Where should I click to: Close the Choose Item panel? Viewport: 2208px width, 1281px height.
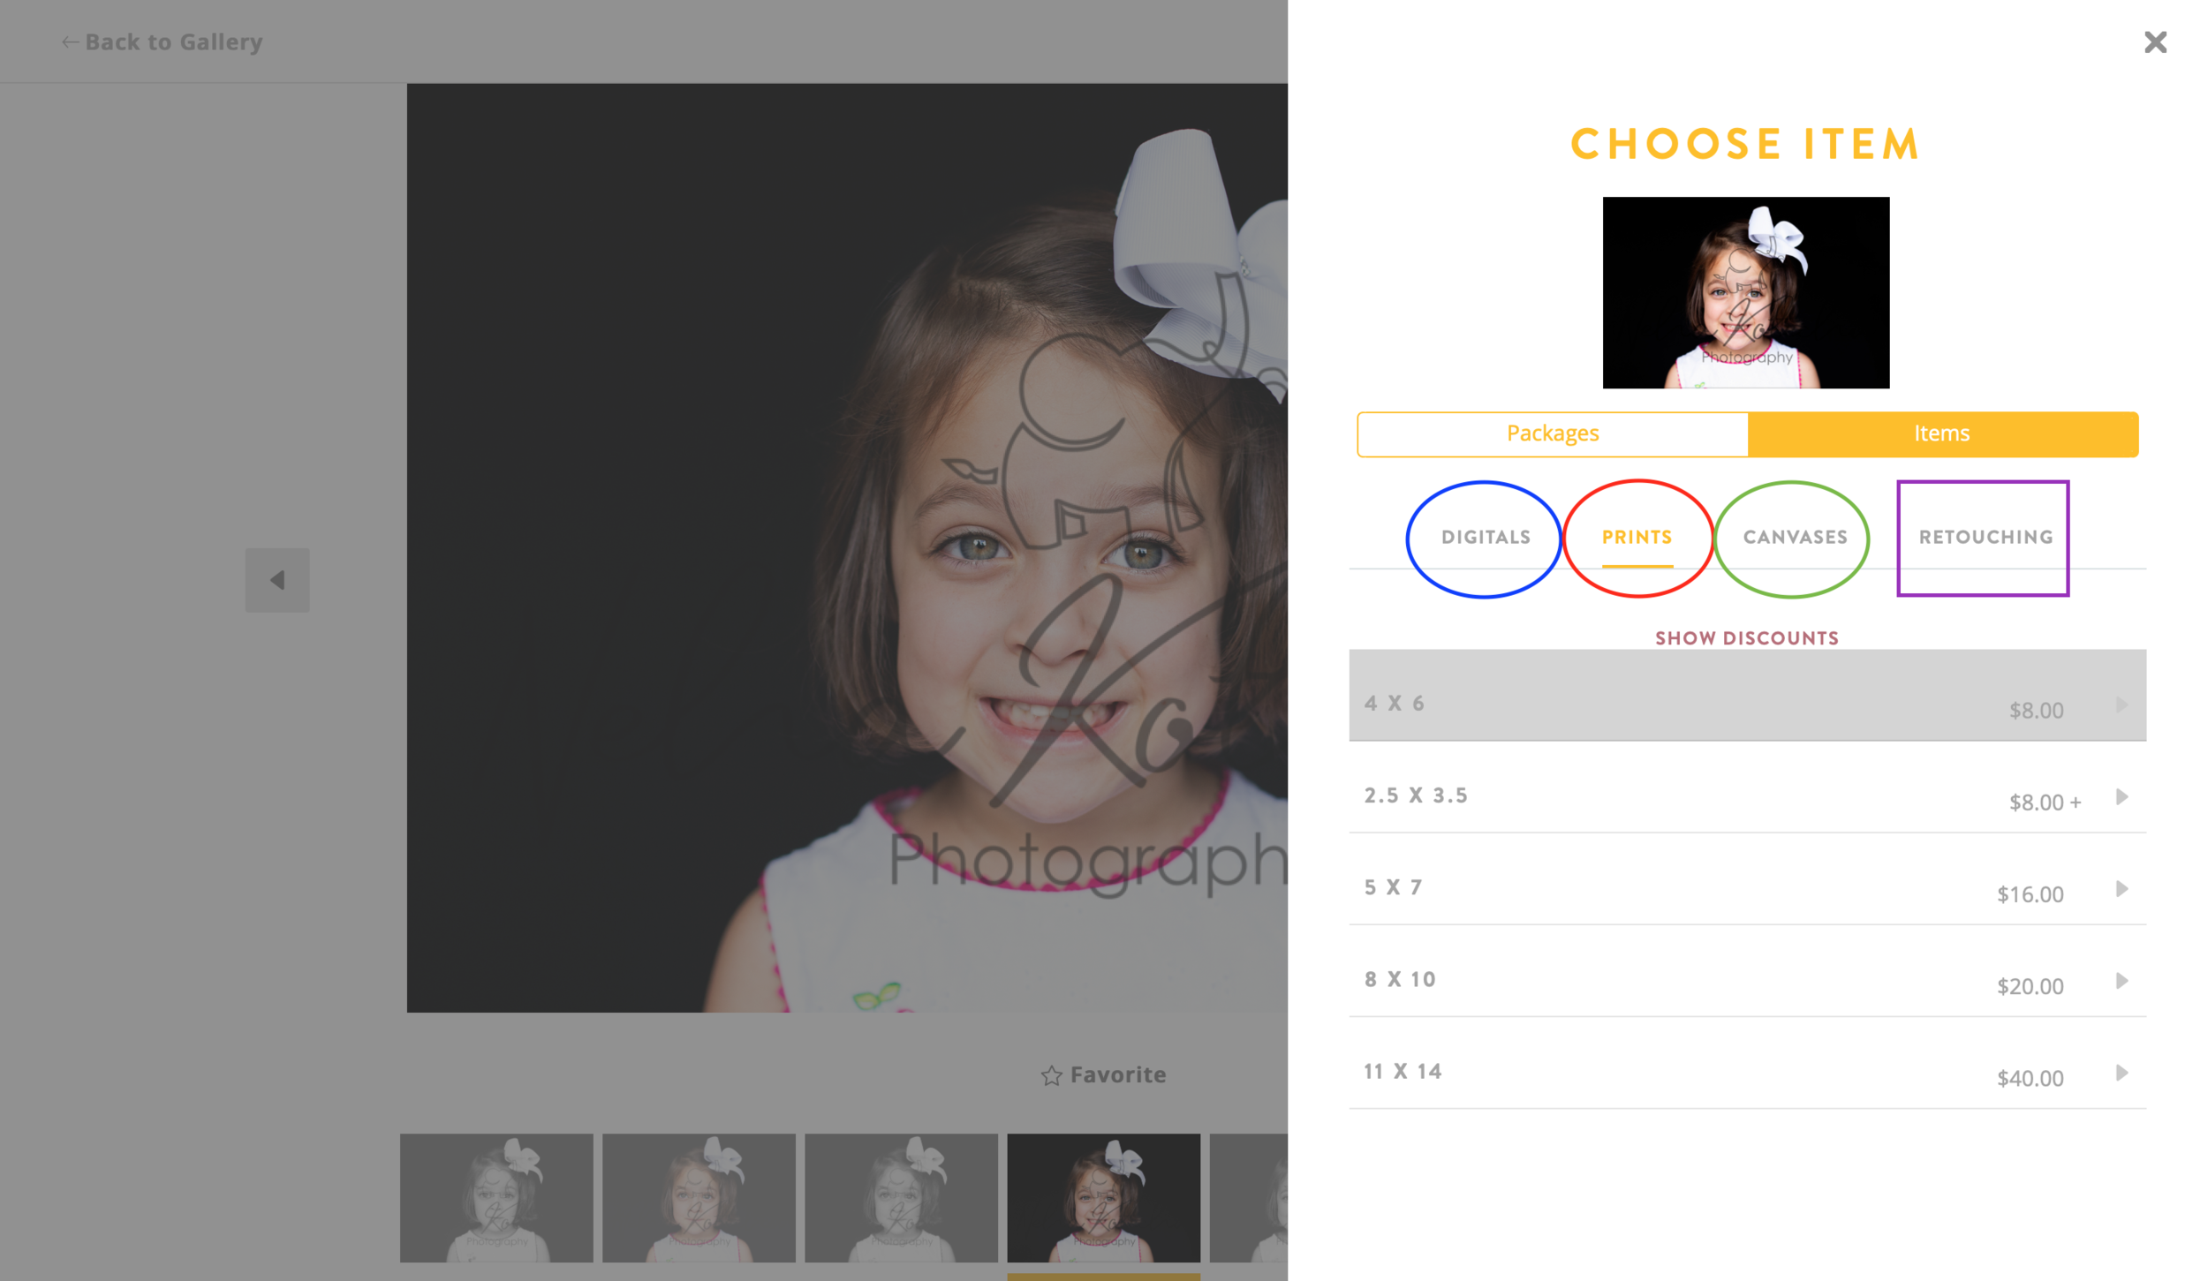[x=2155, y=41]
